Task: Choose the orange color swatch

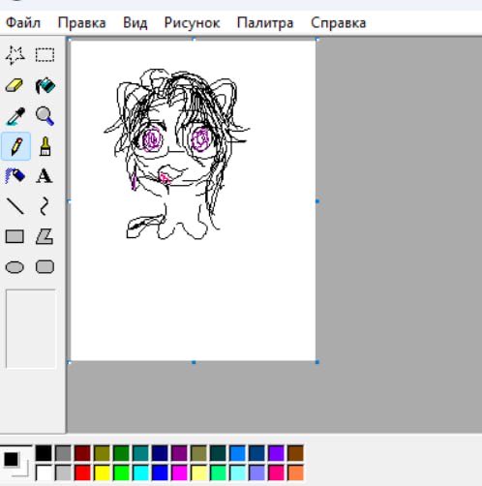Action: [x=295, y=472]
